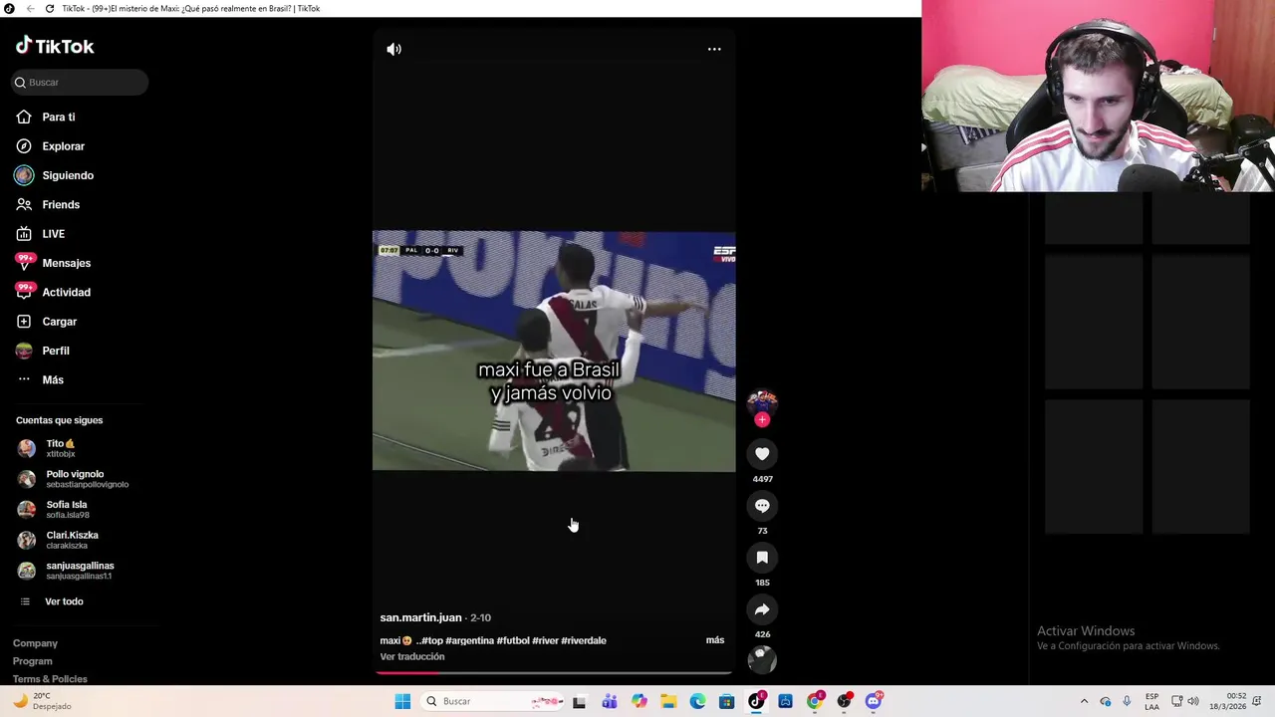Open OBS Studio from taskbar

click(x=845, y=701)
